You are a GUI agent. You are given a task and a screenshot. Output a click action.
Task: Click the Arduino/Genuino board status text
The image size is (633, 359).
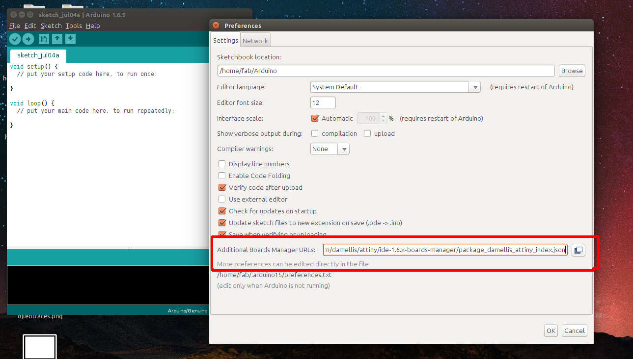(188, 310)
